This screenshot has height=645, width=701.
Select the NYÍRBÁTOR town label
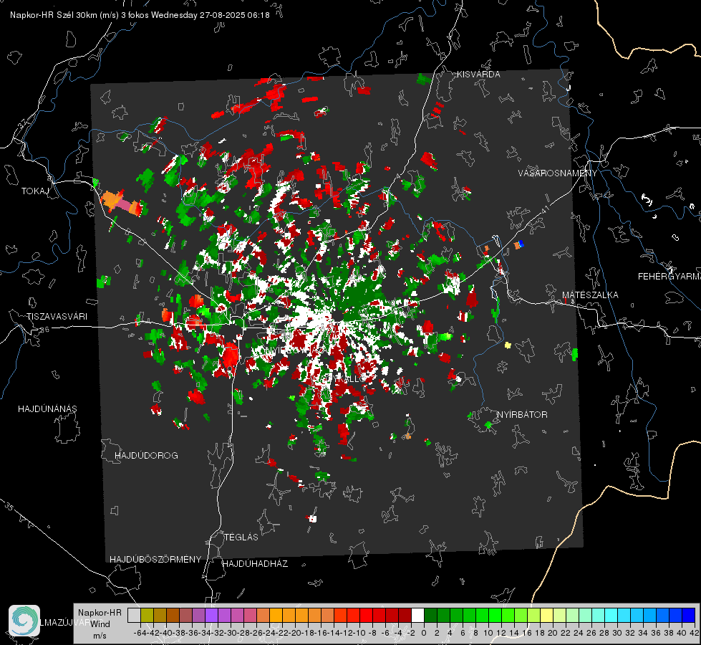tap(522, 415)
